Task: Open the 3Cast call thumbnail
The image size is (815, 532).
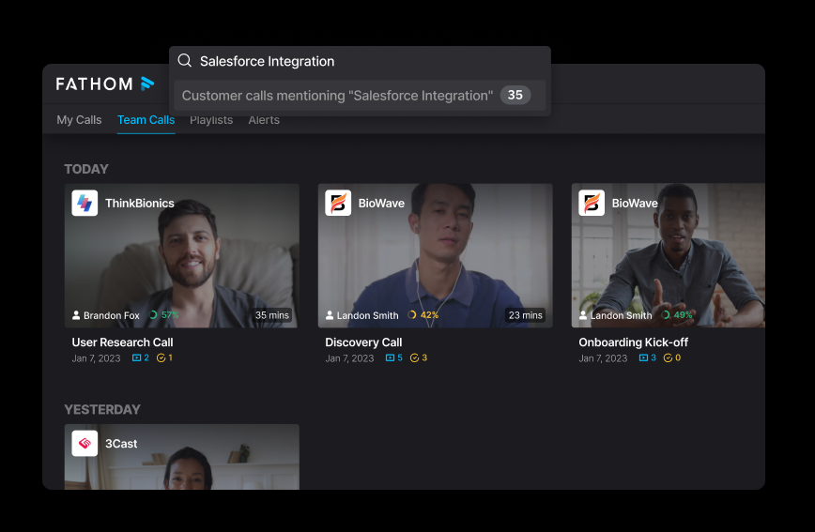Action: [182, 457]
